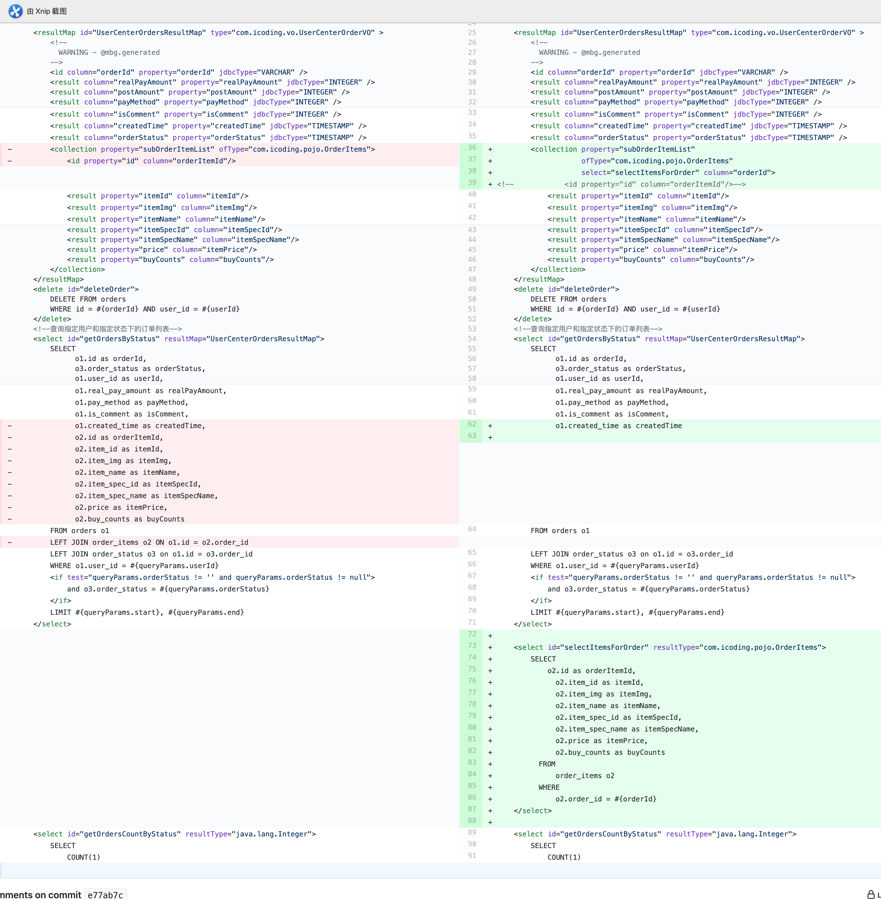The height and width of the screenshot is (900, 881).
Task: Click line number 73 in right gutter
Action: click(x=471, y=645)
